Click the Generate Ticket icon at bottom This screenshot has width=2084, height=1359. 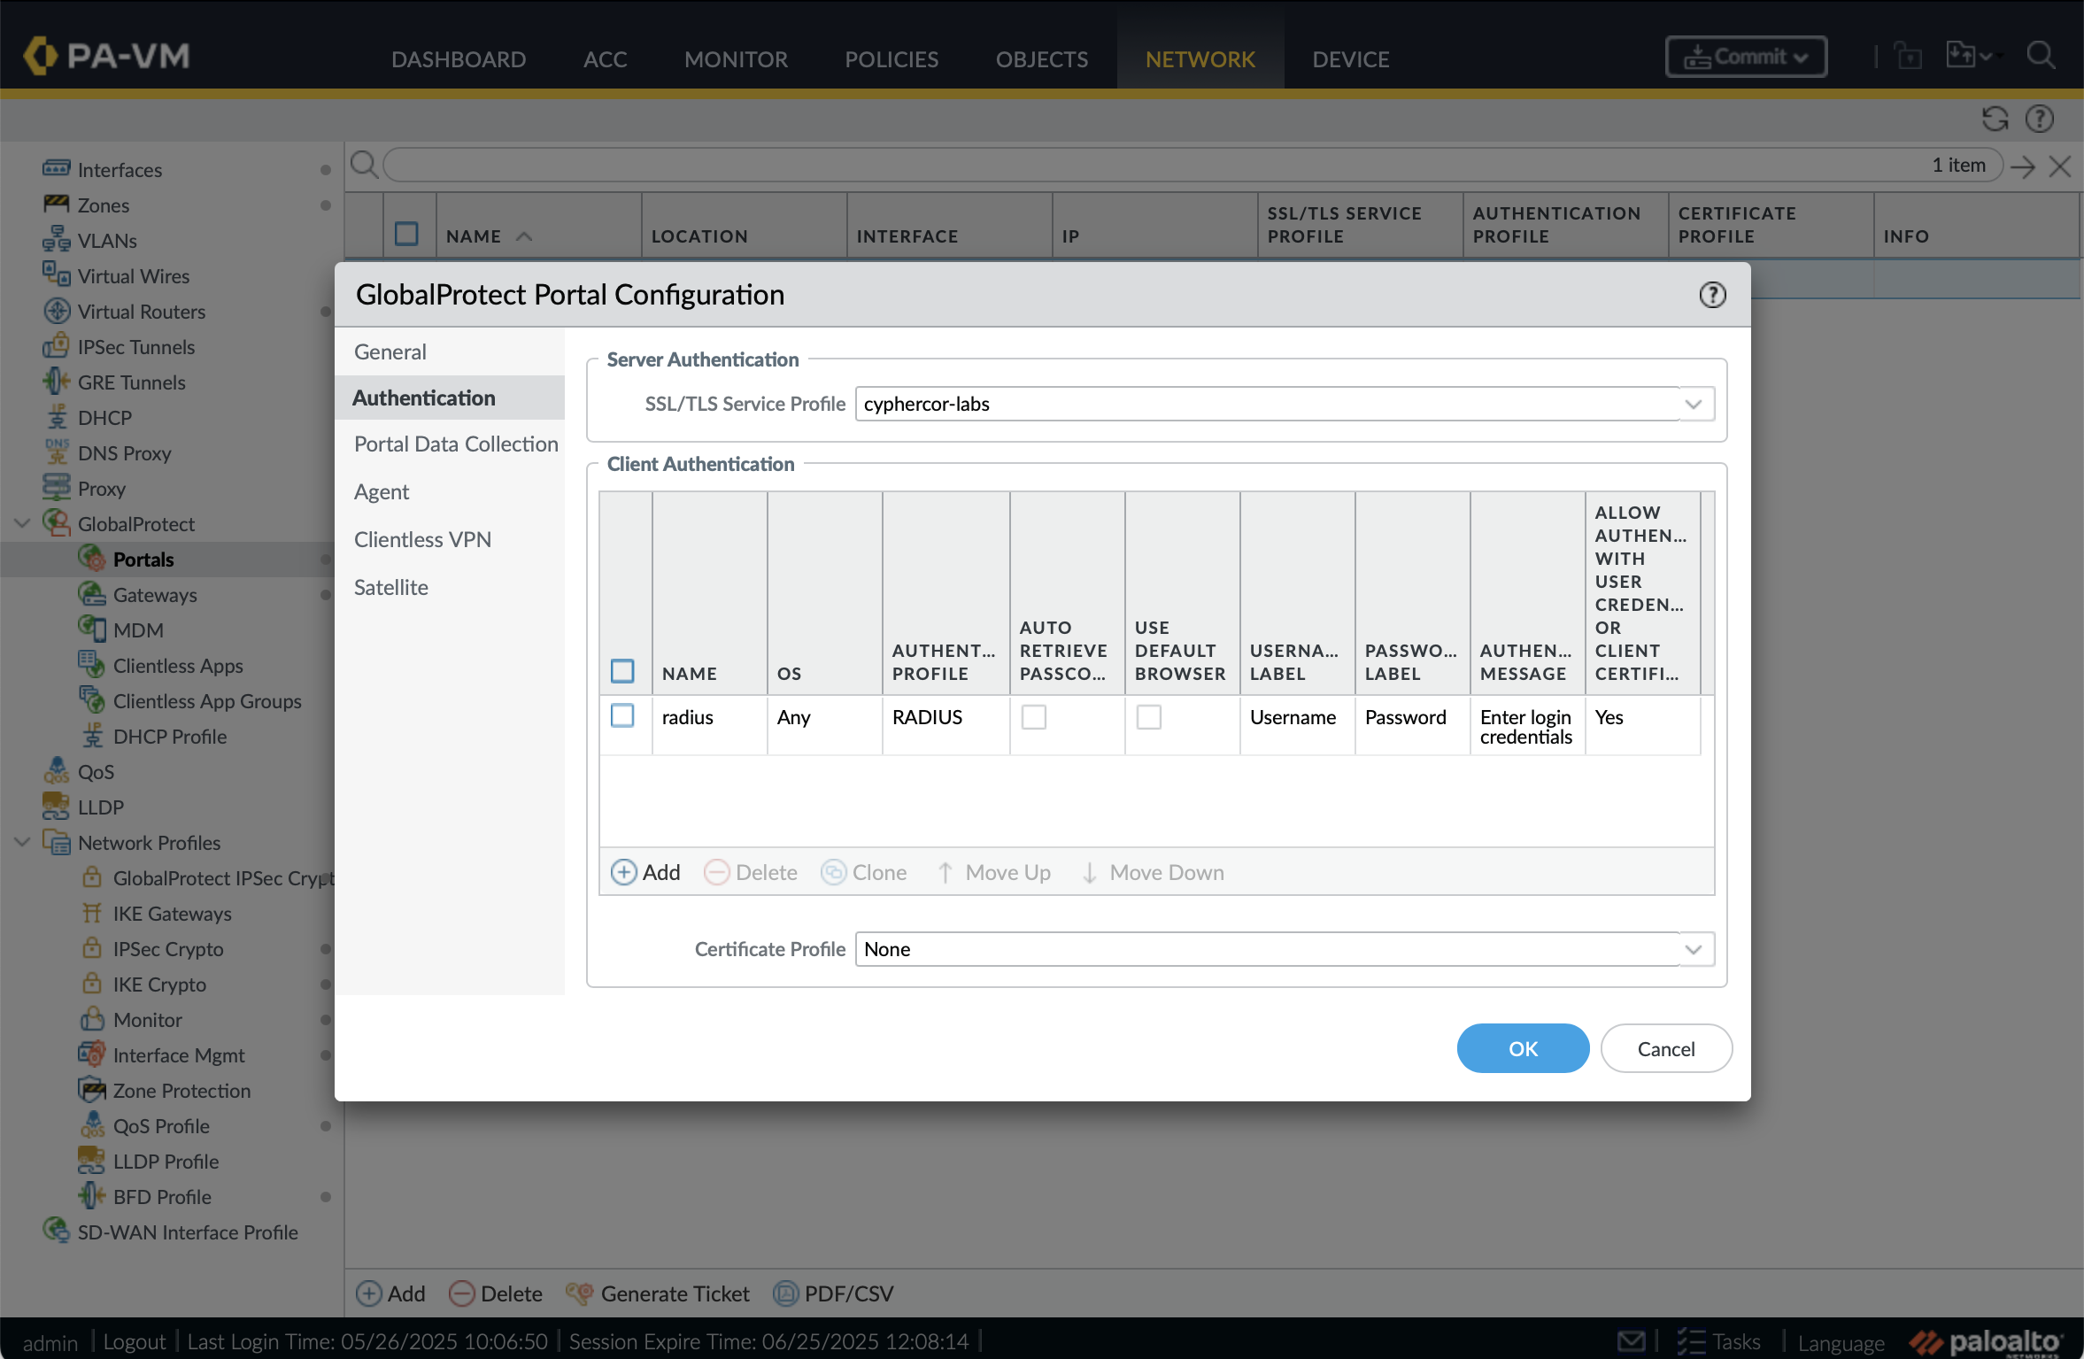pyautogui.click(x=580, y=1293)
